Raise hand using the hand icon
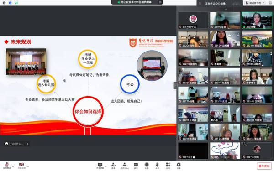Image resolution: width=274 pixels, height=171 pixels. [157, 166]
